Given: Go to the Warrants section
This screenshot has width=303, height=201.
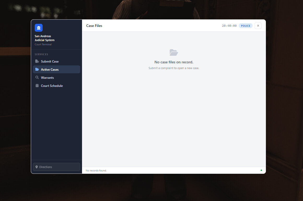Looking at the screenshot, I should [56, 77].
